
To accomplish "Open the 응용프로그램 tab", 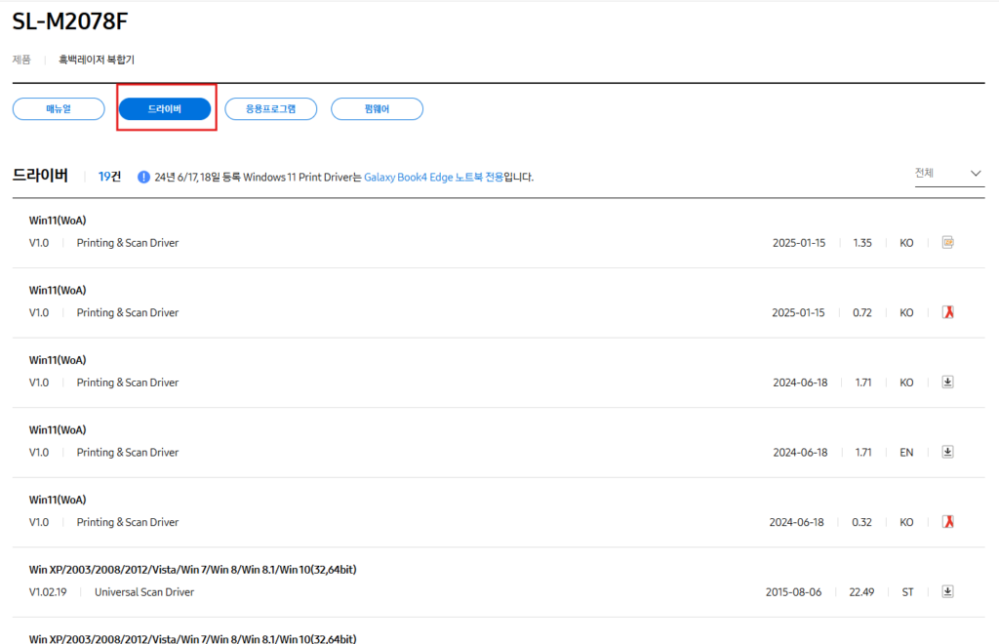I will tap(271, 109).
